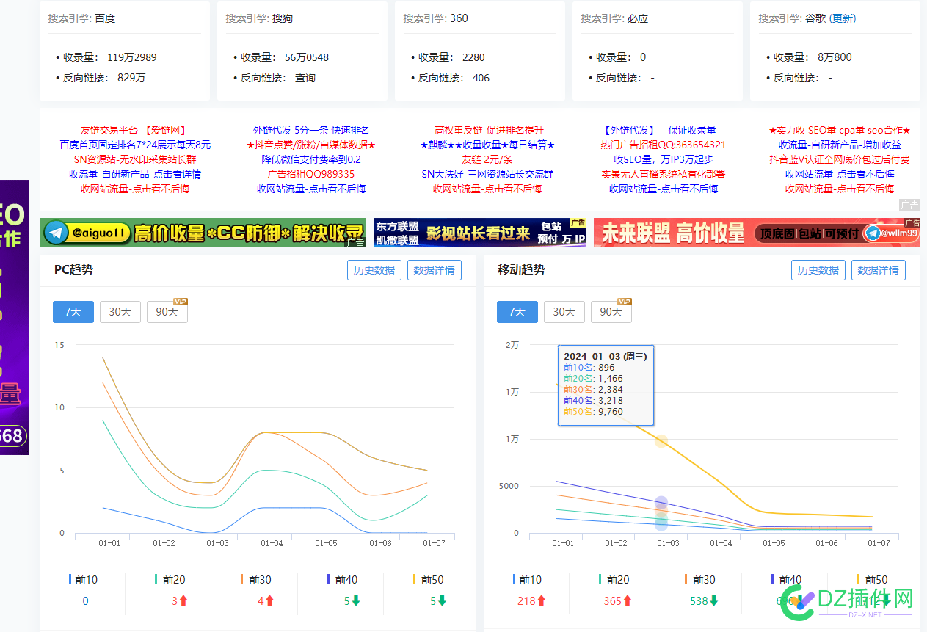927x632 pixels.
Task: Click red up arrow next to PC 前20 value 3
Action: point(183,600)
